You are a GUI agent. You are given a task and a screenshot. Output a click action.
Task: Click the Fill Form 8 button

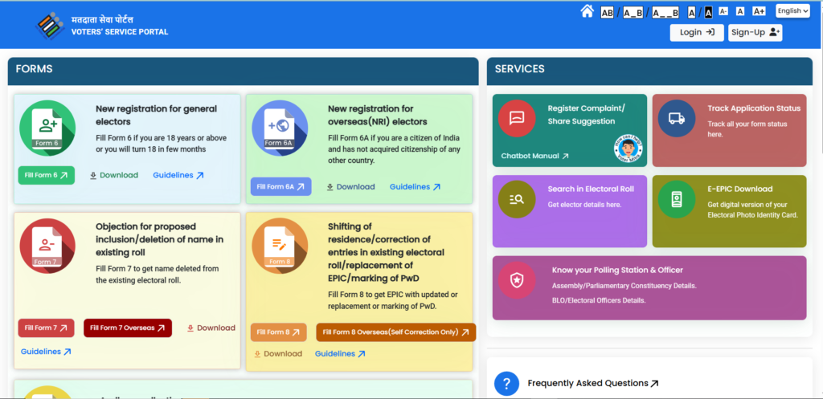click(x=279, y=332)
